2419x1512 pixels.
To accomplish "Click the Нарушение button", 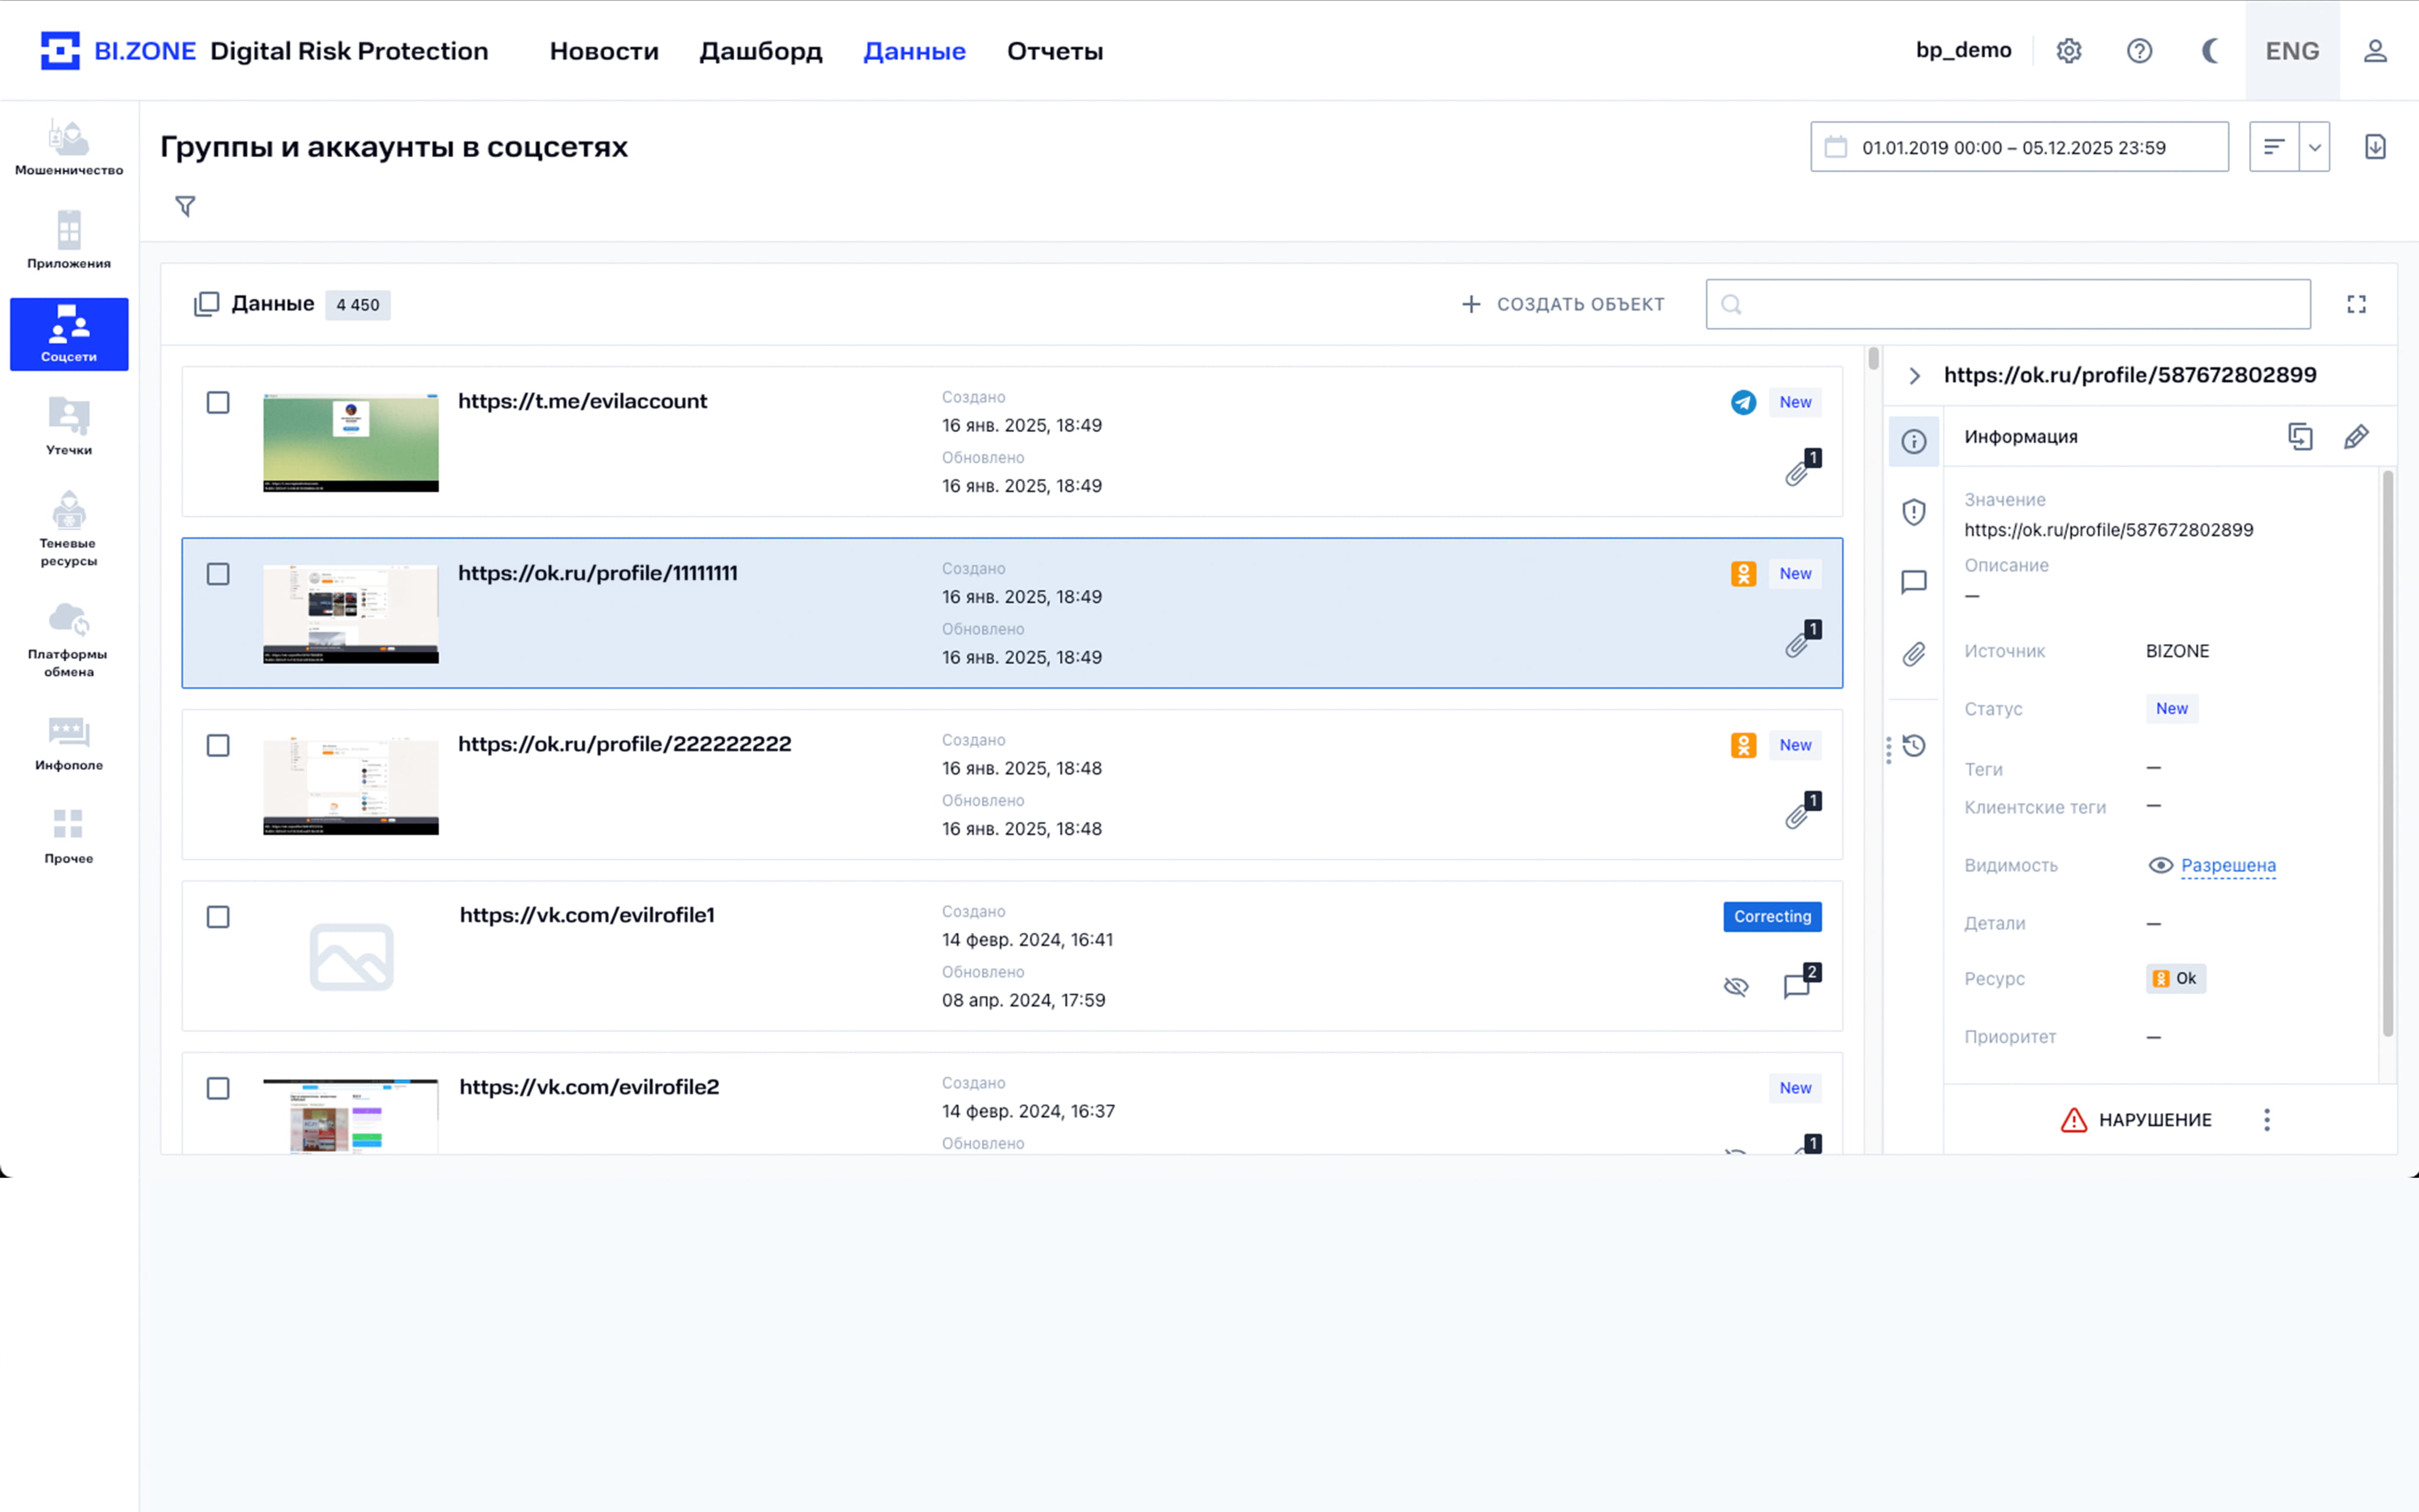I will 2136,1120.
